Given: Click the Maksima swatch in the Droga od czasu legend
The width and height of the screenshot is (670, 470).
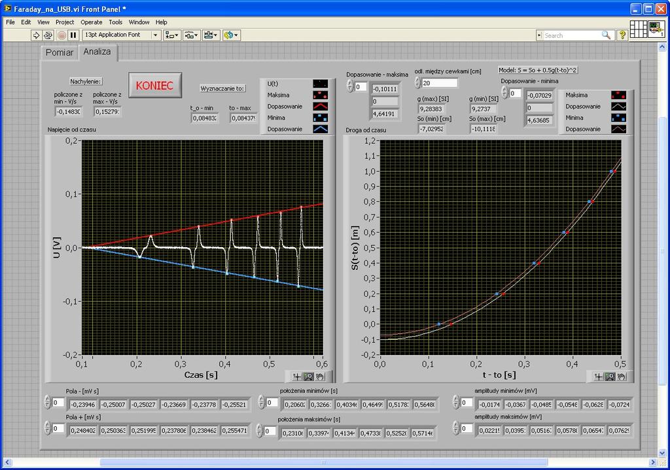Looking at the screenshot, I should (618, 95).
